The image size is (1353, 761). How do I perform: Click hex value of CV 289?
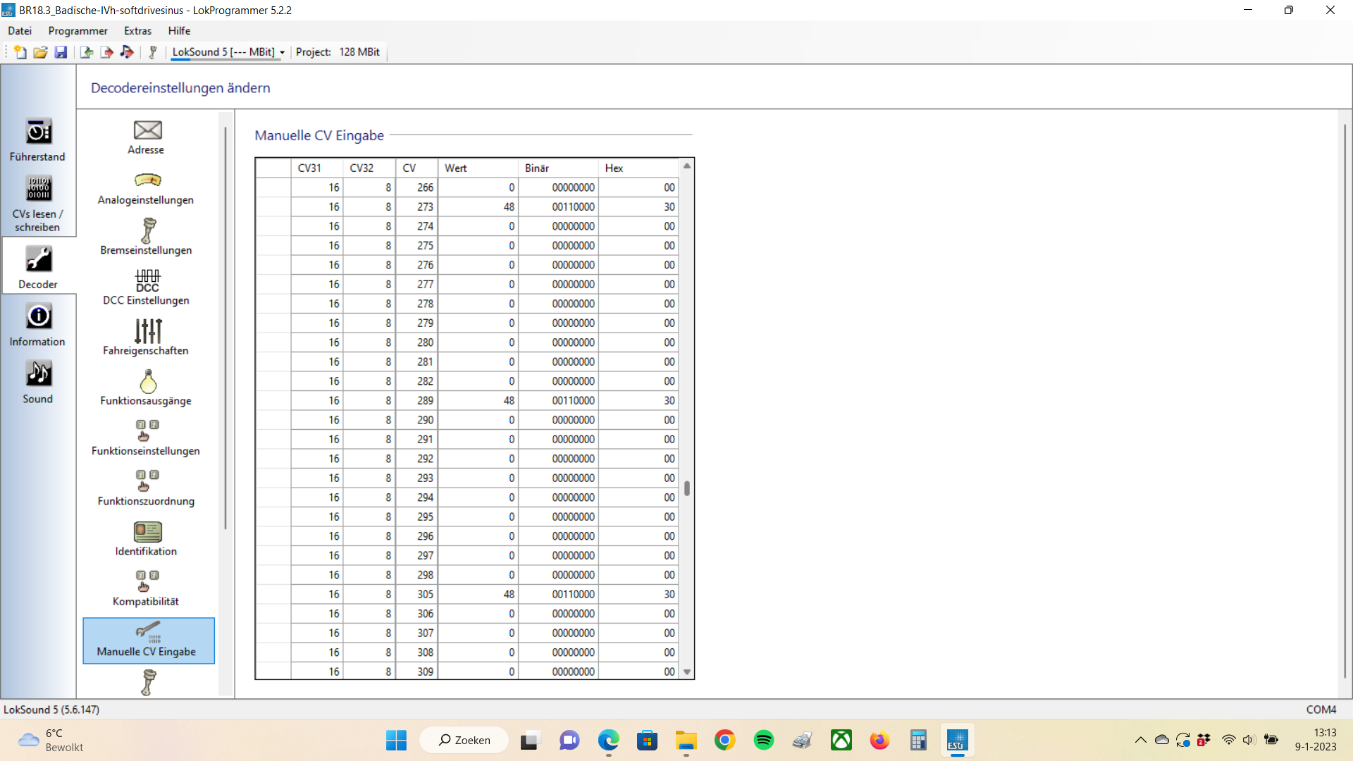tap(638, 401)
